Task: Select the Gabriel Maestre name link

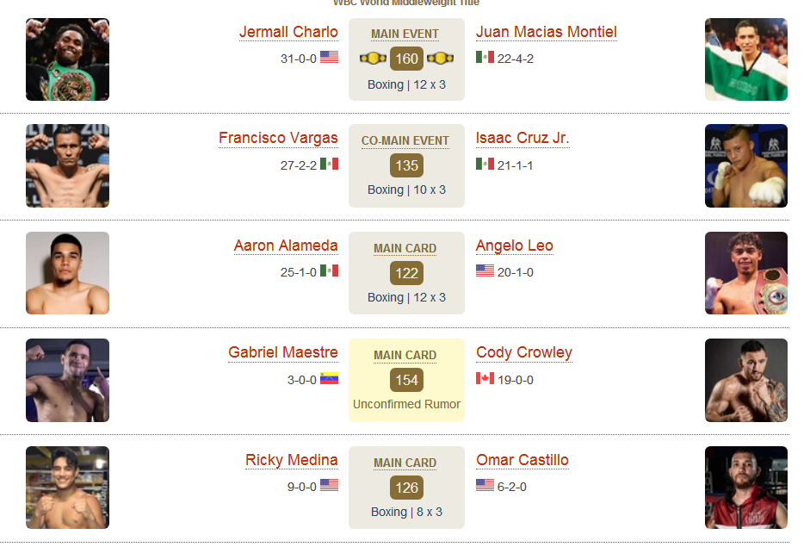Action: [283, 352]
